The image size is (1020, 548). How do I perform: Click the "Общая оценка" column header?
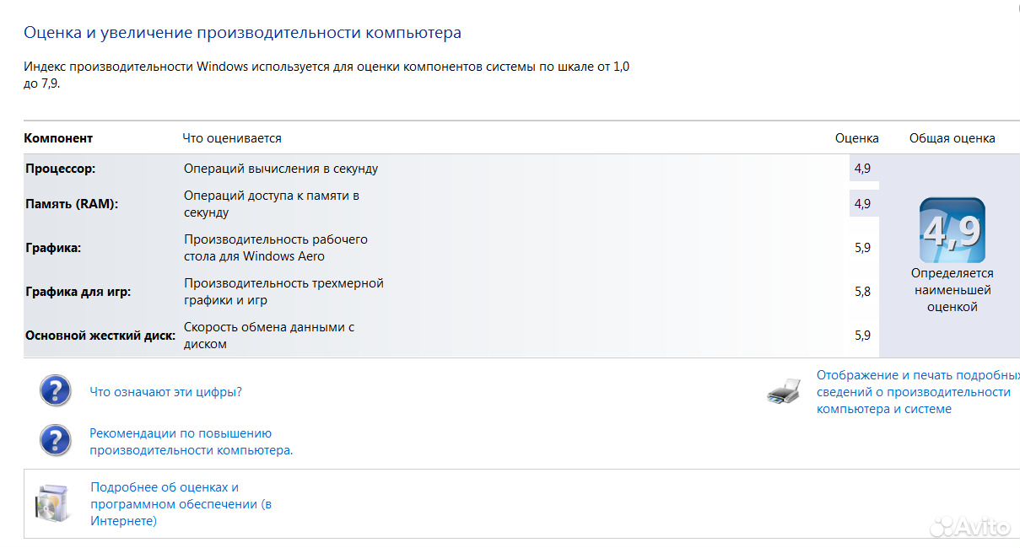coord(952,138)
